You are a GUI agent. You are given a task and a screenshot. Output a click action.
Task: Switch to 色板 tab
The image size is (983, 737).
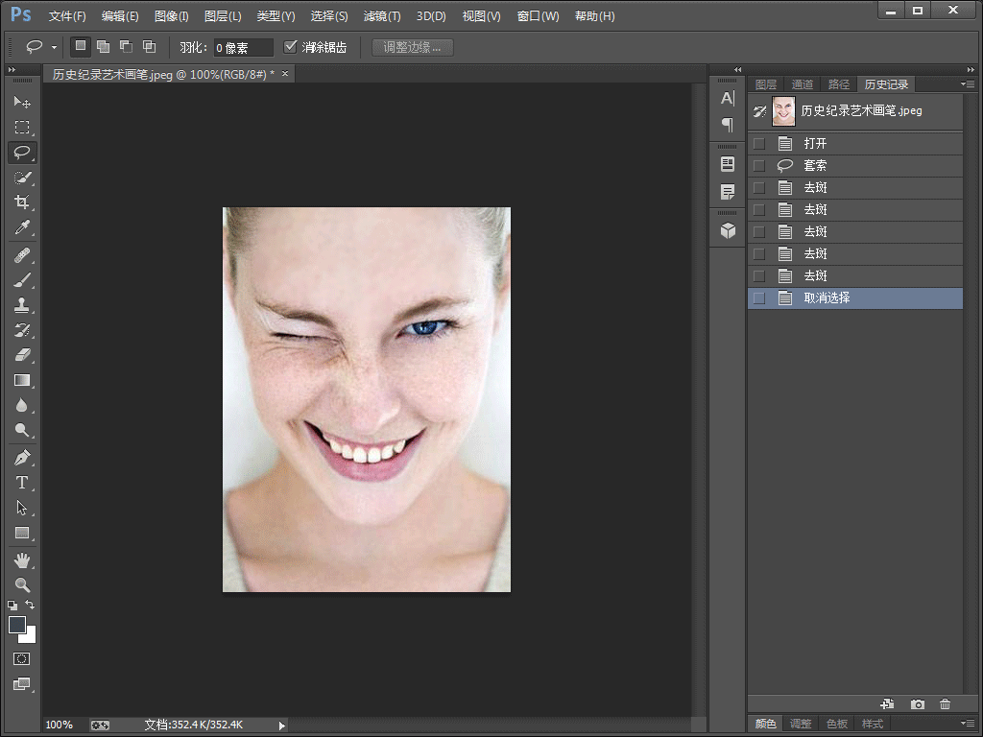point(836,724)
